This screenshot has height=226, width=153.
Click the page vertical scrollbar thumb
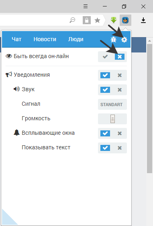[x=149, y=109]
